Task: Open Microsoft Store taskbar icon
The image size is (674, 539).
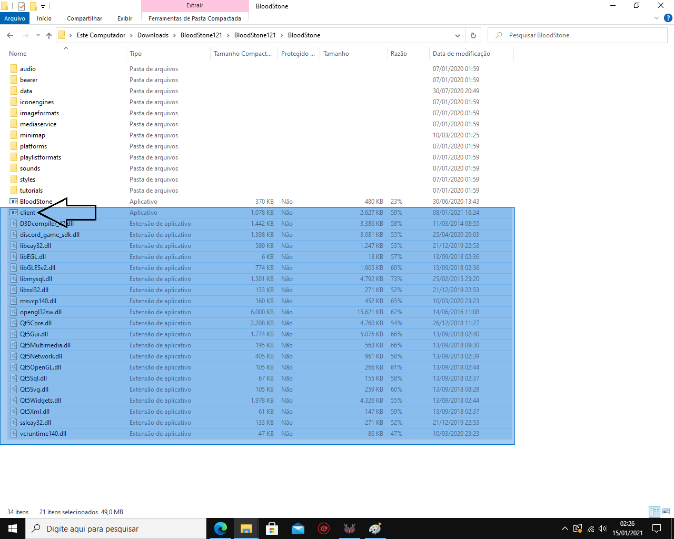Action: click(272, 528)
